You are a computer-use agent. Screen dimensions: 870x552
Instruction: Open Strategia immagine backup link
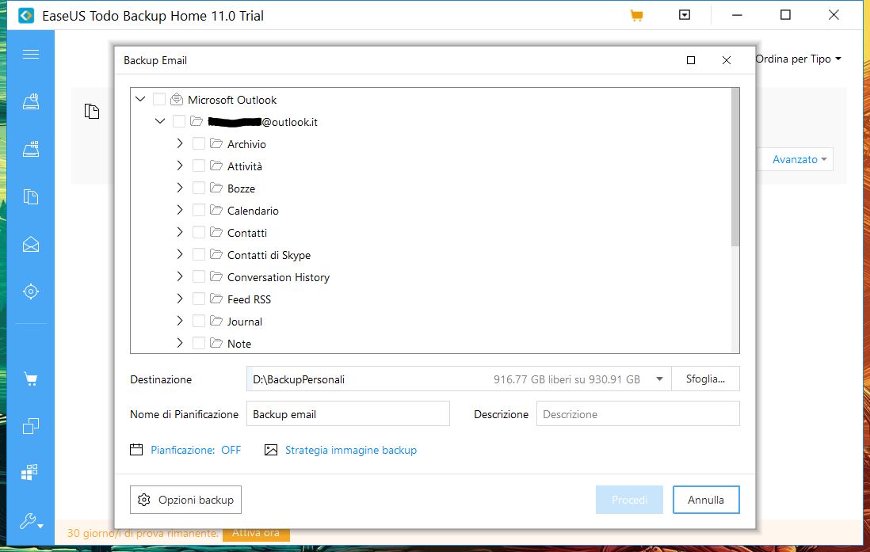pos(351,450)
